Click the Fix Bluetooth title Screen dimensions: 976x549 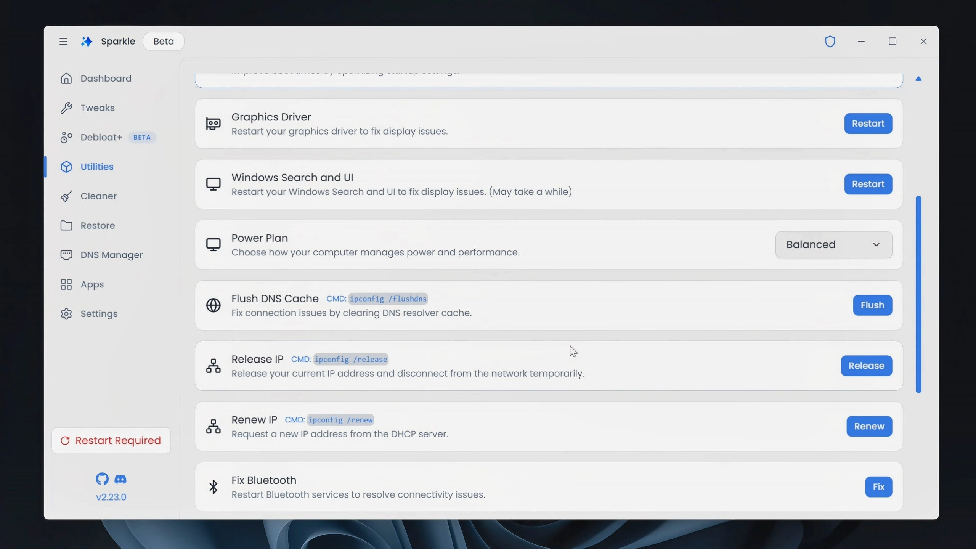pos(264,480)
